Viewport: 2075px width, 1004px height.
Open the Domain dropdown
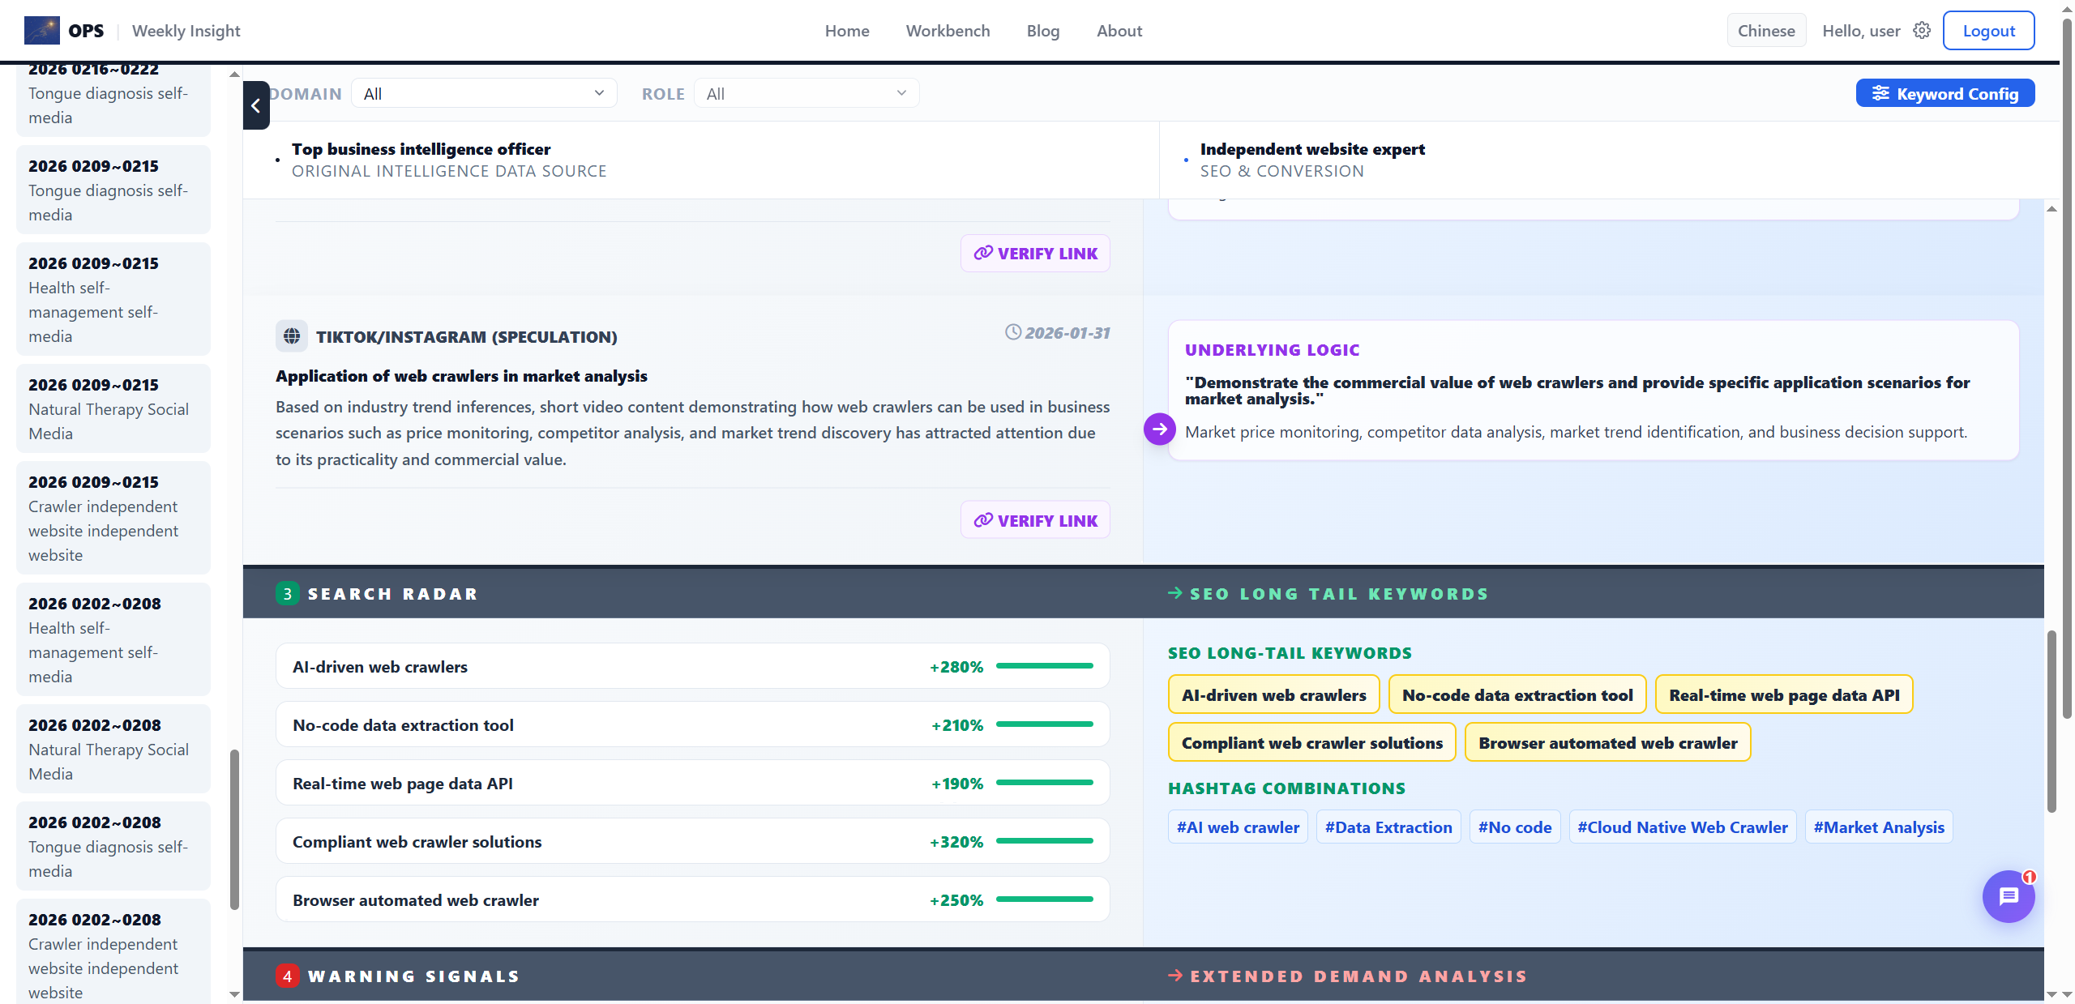pyautogui.click(x=484, y=94)
